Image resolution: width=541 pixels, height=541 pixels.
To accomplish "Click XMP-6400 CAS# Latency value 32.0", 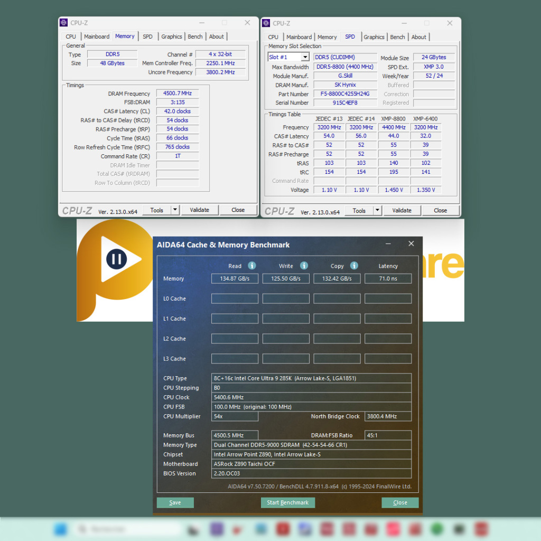I will pos(425,136).
